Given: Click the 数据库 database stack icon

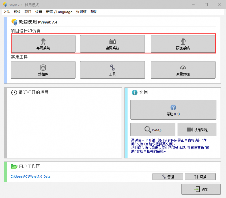Looking at the screenshot, I should 43,68.
